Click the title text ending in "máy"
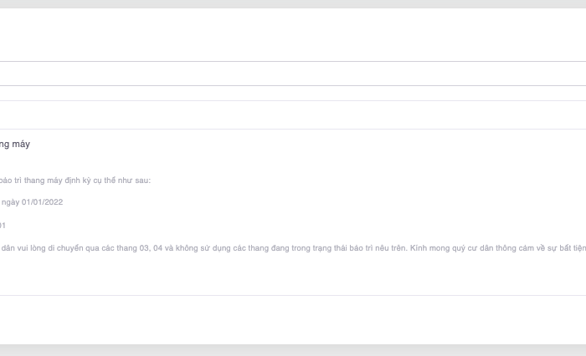 (x=15, y=145)
